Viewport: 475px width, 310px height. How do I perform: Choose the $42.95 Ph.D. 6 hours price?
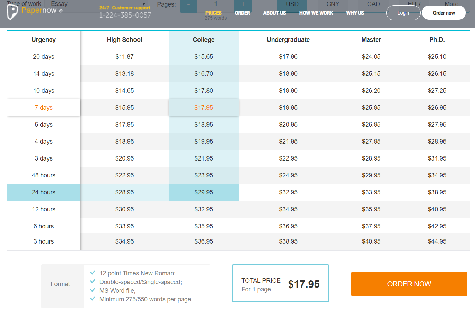coord(437,226)
